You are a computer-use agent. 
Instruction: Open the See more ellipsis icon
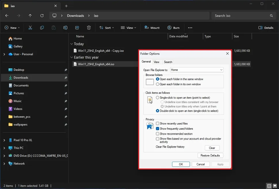click(190, 28)
